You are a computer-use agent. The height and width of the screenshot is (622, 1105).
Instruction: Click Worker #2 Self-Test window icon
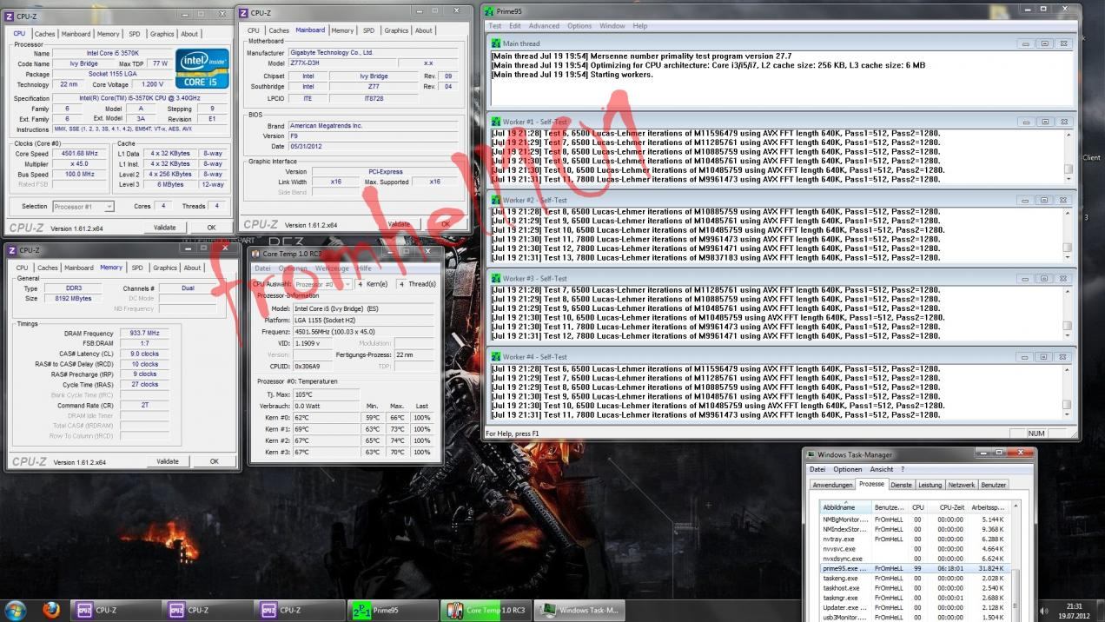pyautogui.click(x=496, y=200)
